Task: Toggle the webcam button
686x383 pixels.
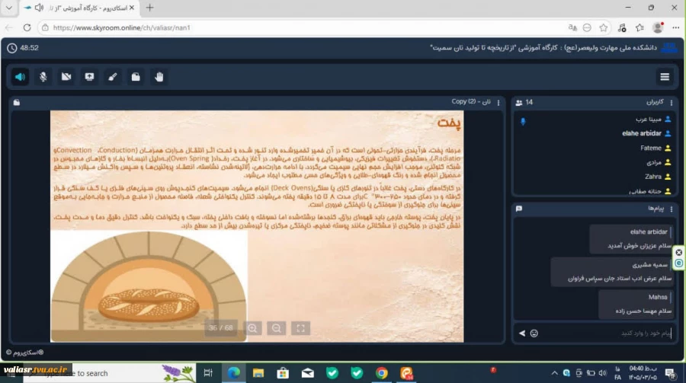Action: [66, 77]
